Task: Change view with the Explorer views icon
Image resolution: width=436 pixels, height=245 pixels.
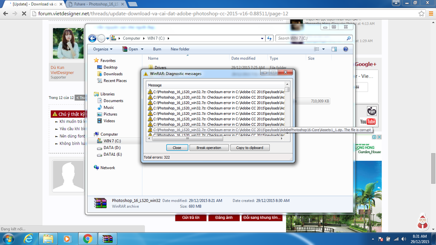Action: (316, 49)
